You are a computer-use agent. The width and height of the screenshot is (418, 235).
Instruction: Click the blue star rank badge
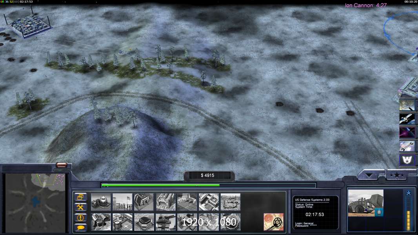[x=409, y=193]
